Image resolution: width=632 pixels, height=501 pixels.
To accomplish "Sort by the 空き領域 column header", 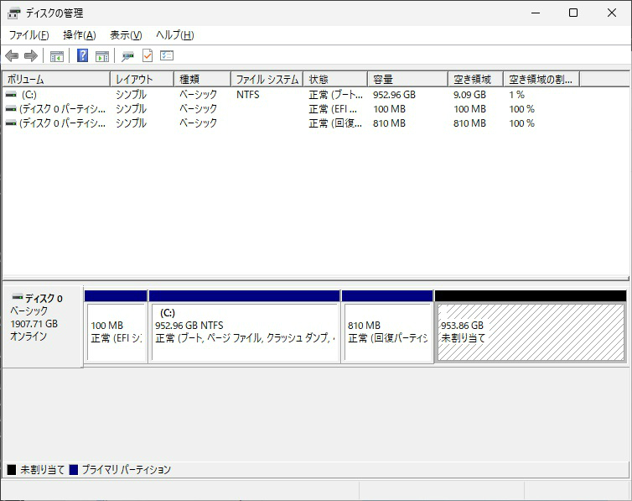I will click(x=474, y=80).
